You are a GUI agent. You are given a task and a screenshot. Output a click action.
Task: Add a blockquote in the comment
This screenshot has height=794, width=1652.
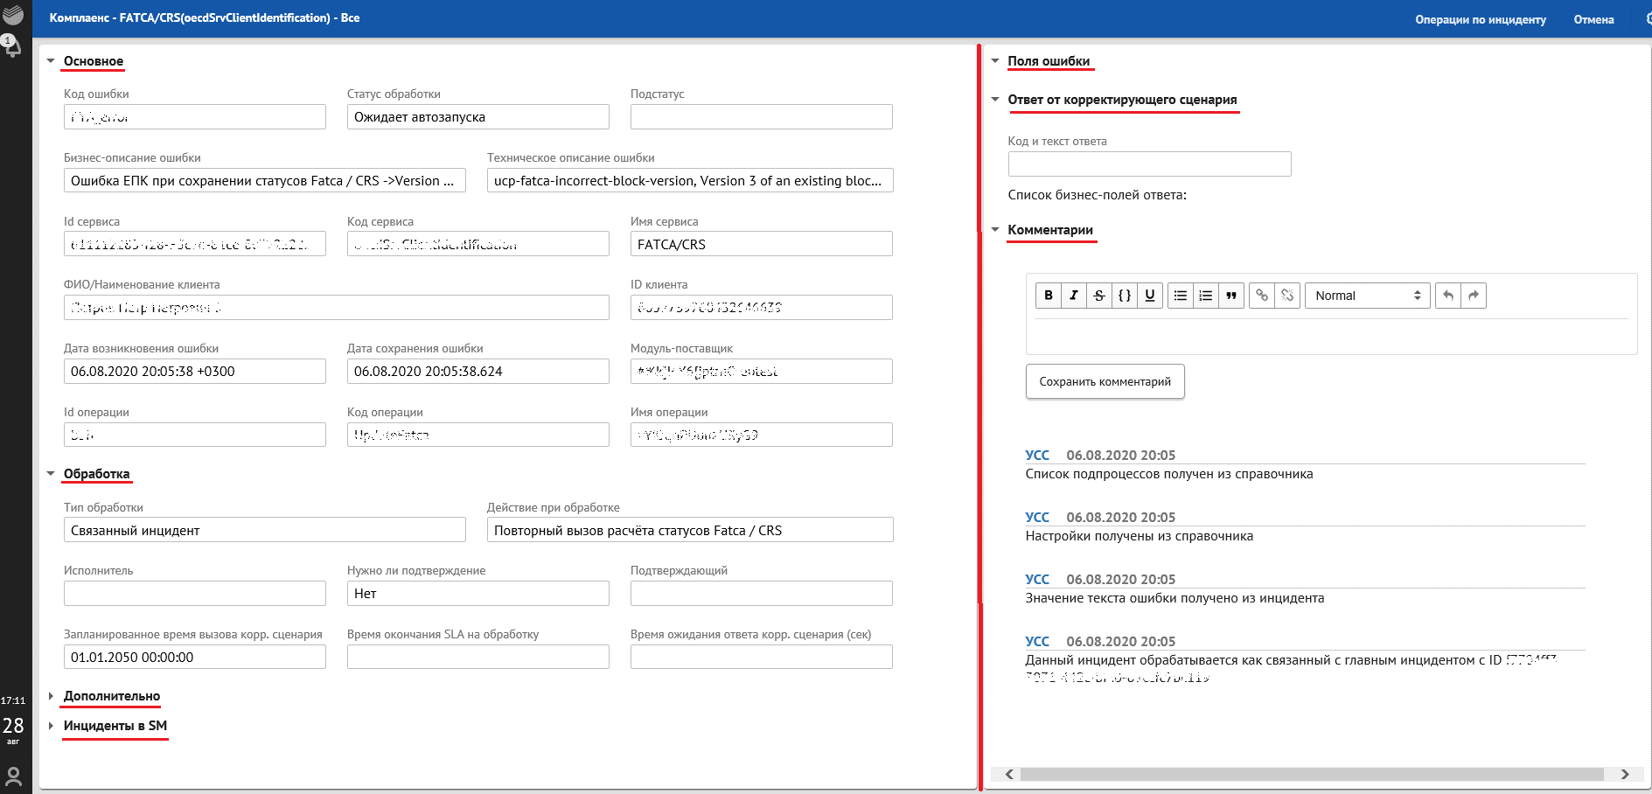coord(1231,296)
